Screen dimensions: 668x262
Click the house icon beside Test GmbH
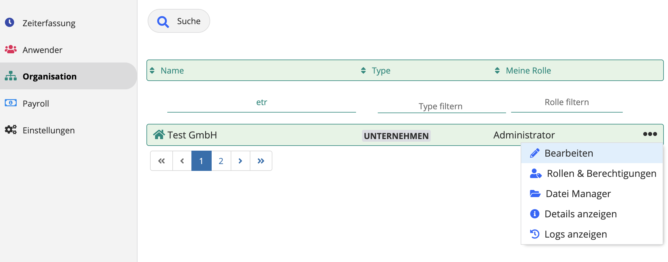pyautogui.click(x=159, y=135)
